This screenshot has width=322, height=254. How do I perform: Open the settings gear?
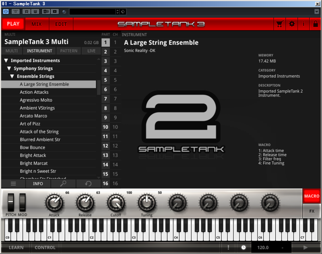(291, 24)
